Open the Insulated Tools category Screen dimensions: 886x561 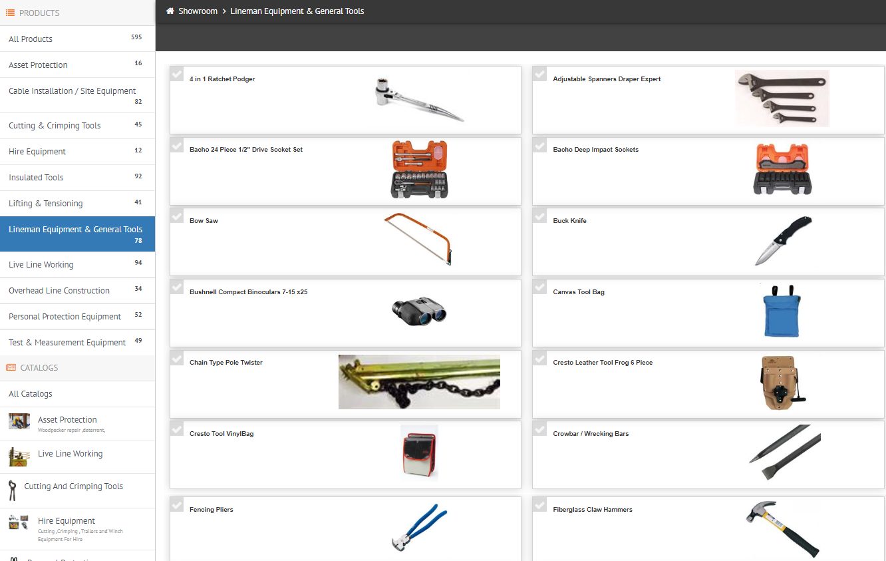pos(36,178)
